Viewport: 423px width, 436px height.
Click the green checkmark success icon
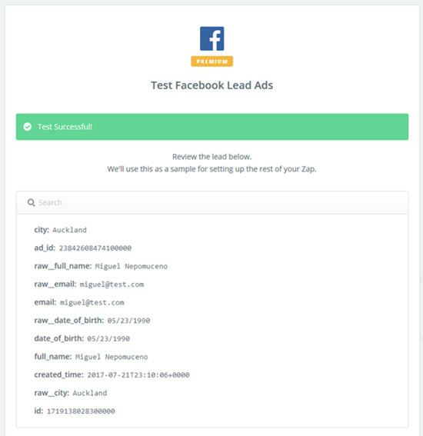click(27, 127)
